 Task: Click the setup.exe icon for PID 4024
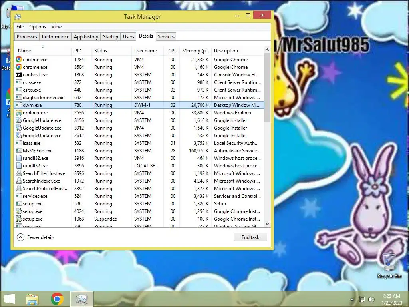18,211
